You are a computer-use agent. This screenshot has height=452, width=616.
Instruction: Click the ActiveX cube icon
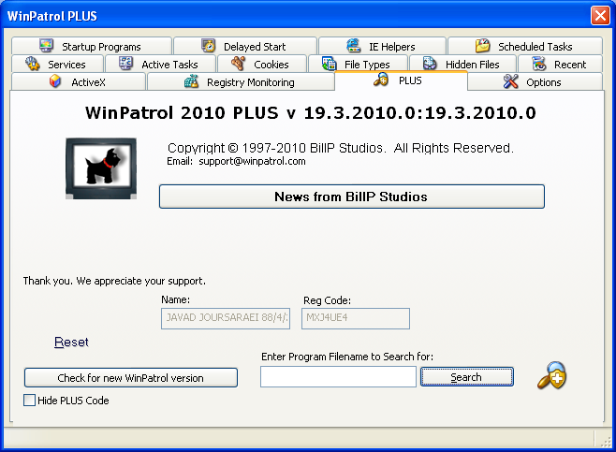55,81
